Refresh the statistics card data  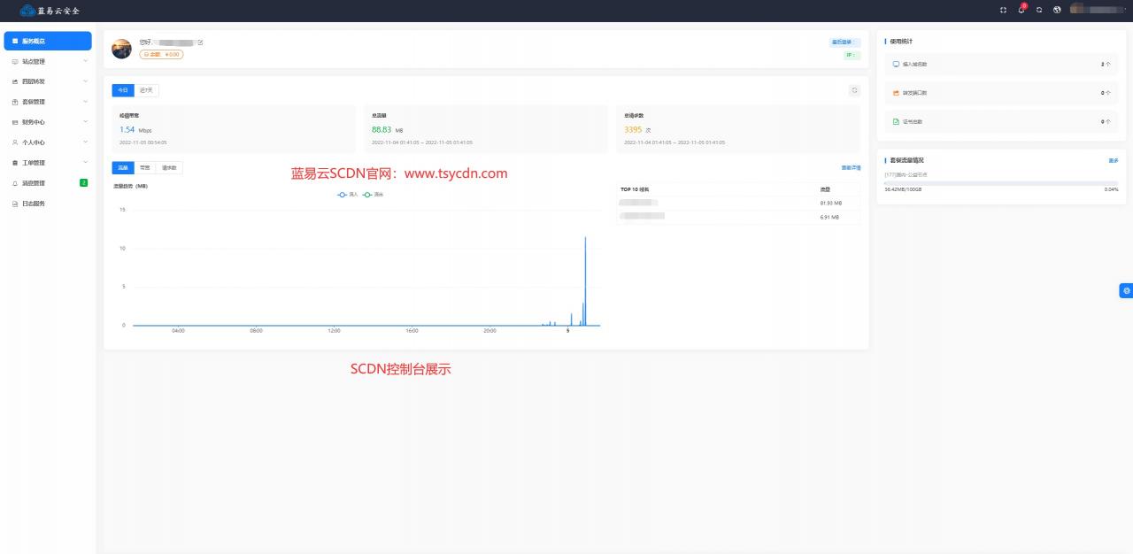coord(854,90)
